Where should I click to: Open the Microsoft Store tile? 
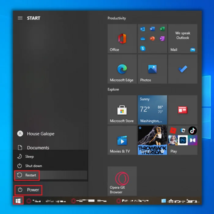pos(122,110)
